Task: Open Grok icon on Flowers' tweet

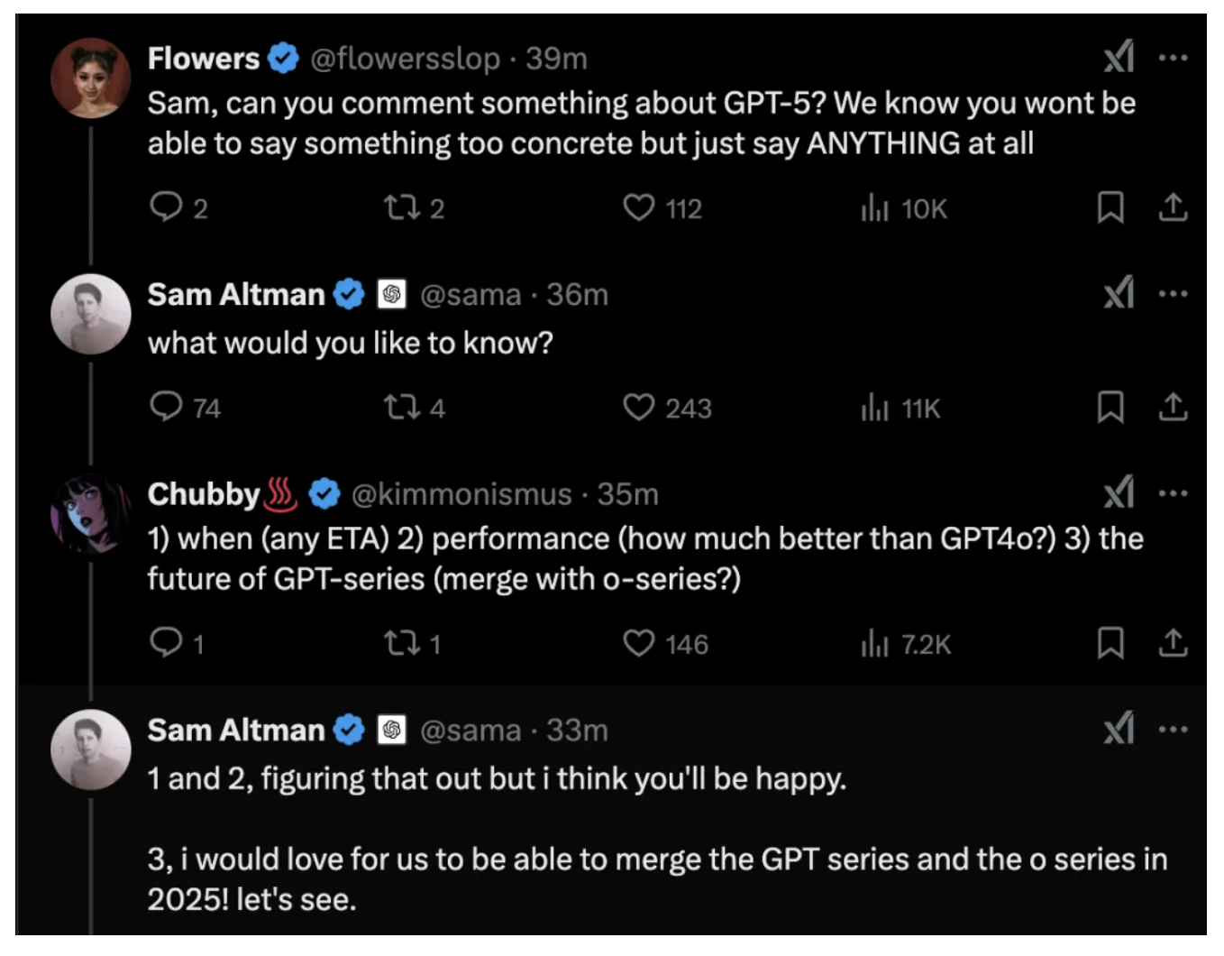Action: (1119, 59)
